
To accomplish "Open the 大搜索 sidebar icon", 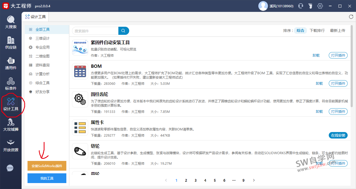I will click(x=11, y=22).
